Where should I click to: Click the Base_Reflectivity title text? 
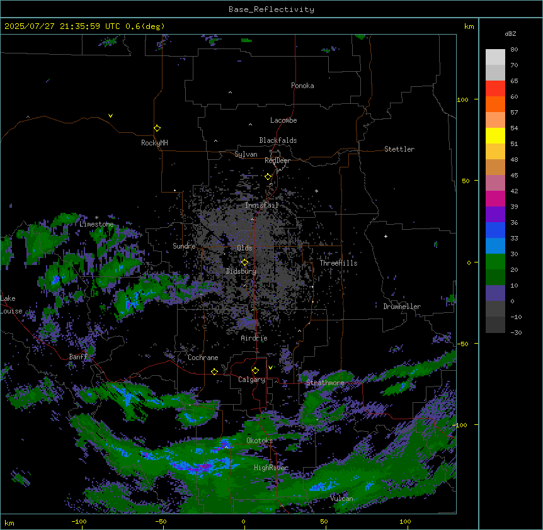[271, 9]
